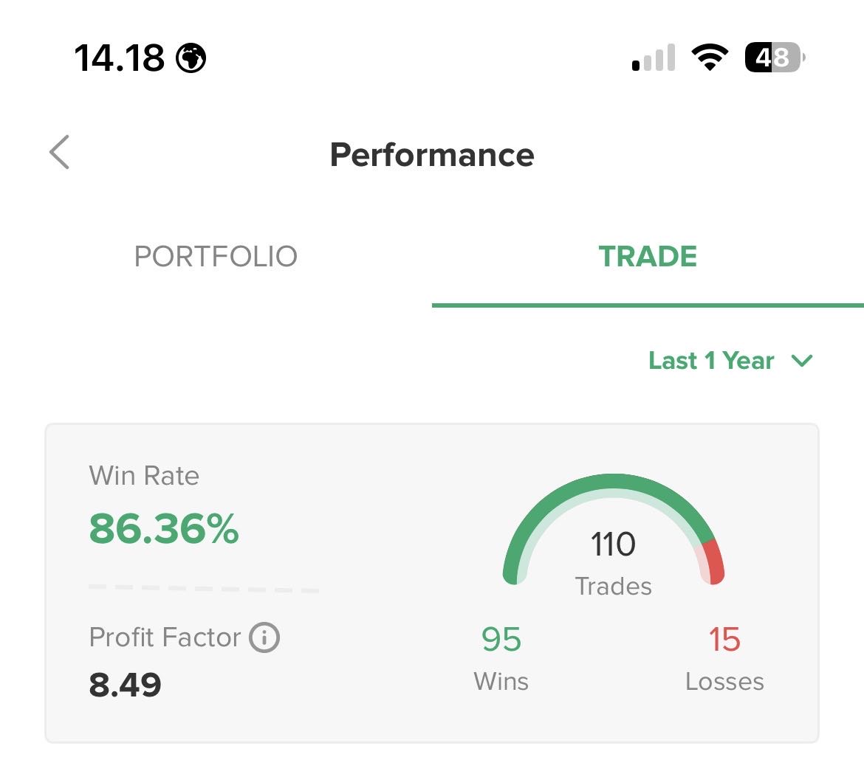Tap the red losses gauge segment

[714, 562]
